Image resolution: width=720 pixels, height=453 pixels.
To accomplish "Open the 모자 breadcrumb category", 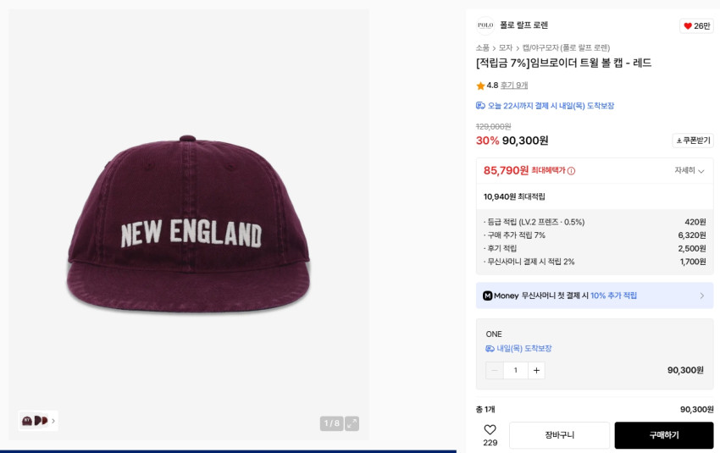I will (x=506, y=48).
